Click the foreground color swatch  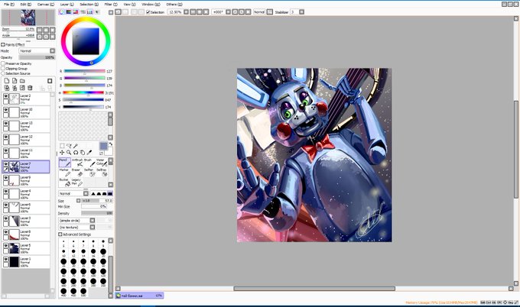[x=103, y=146]
